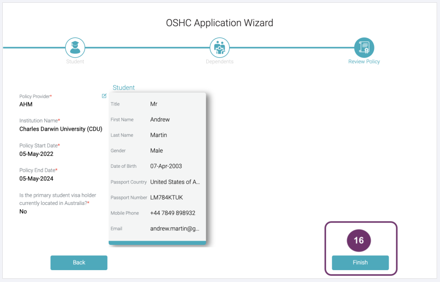This screenshot has height=282, width=440.
Task: Click the AHM policy provider value
Action: pos(26,104)
